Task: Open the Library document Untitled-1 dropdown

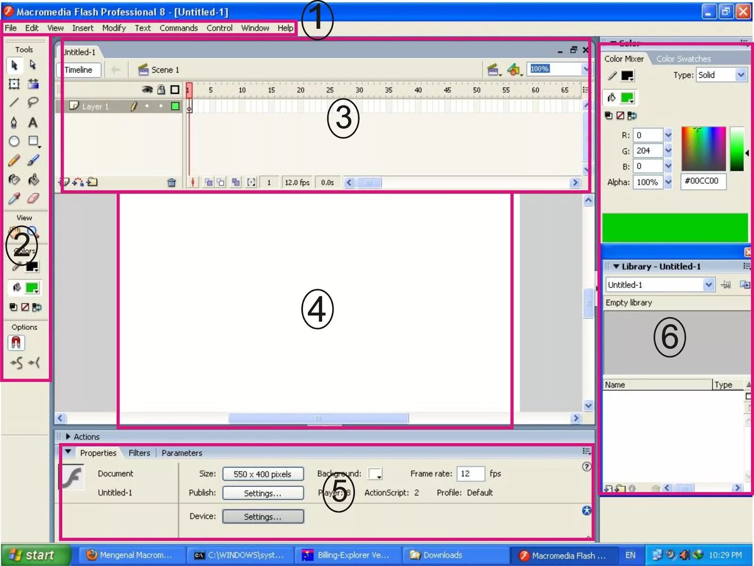Action: [x=708, y=285]
